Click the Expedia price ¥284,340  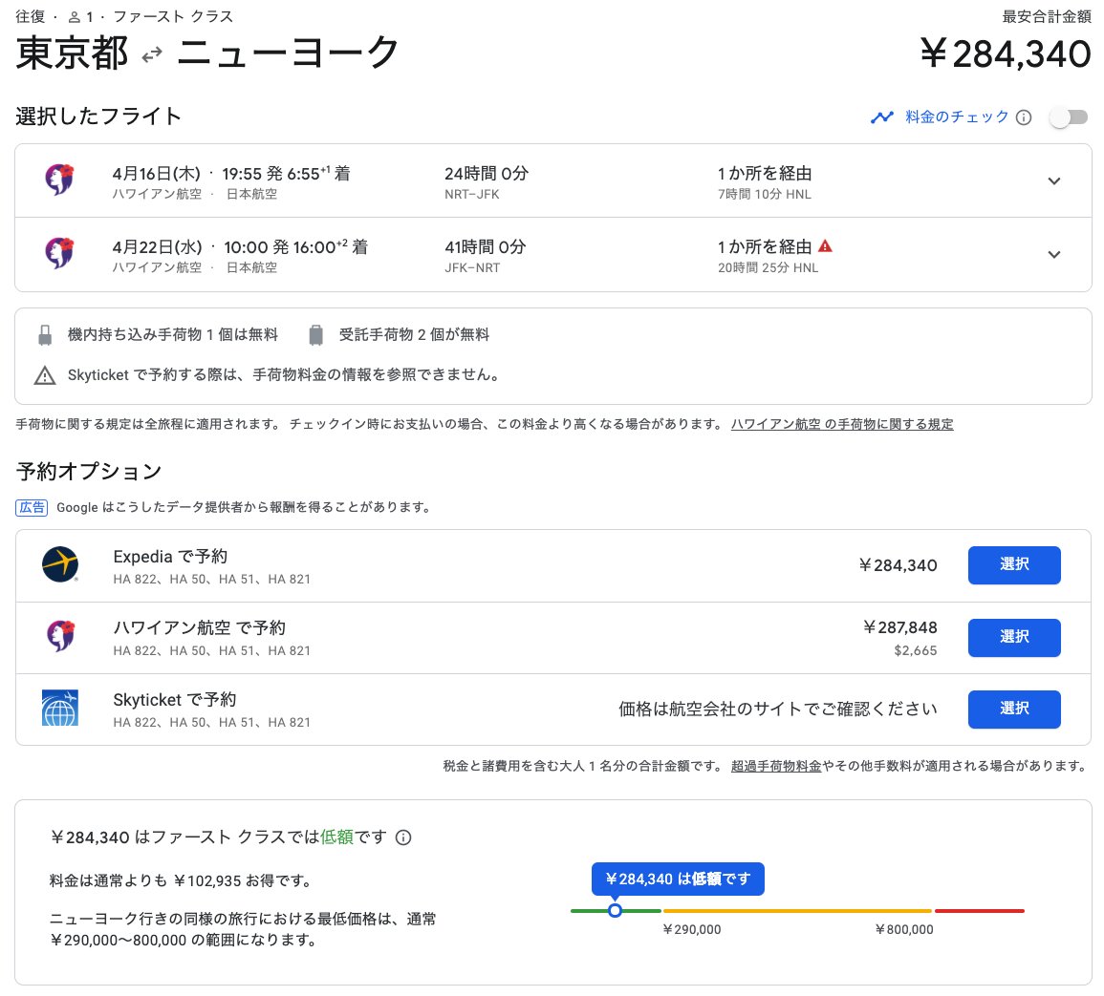coord(898,565)
